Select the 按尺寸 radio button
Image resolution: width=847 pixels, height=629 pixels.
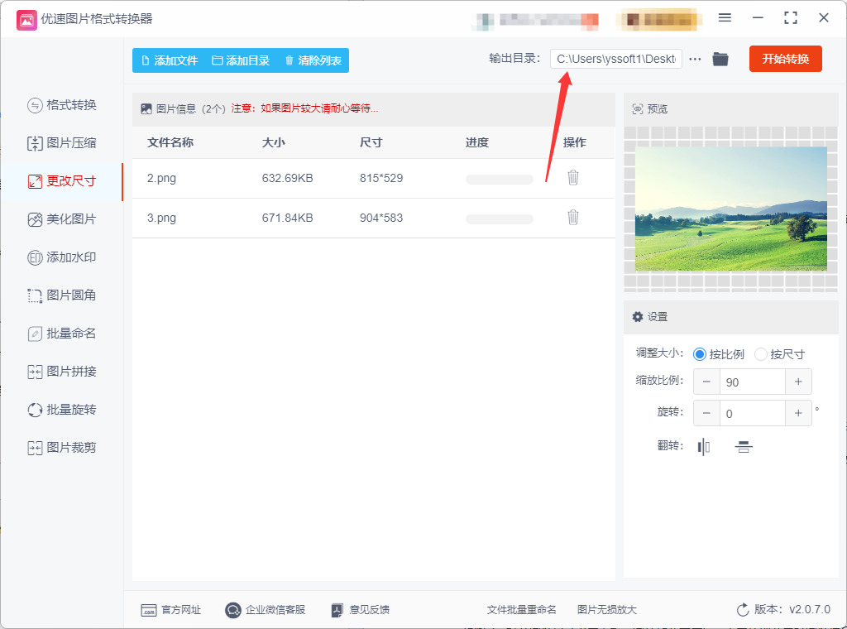761,354
